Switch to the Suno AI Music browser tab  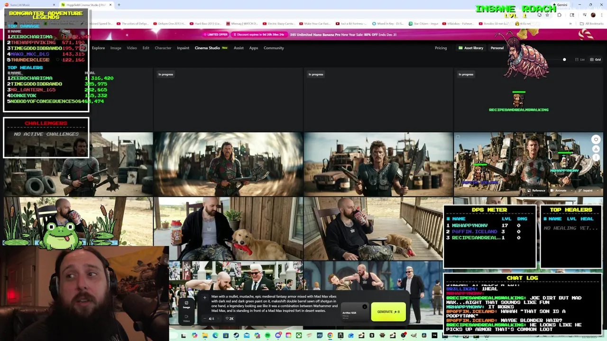click(29, 5)
